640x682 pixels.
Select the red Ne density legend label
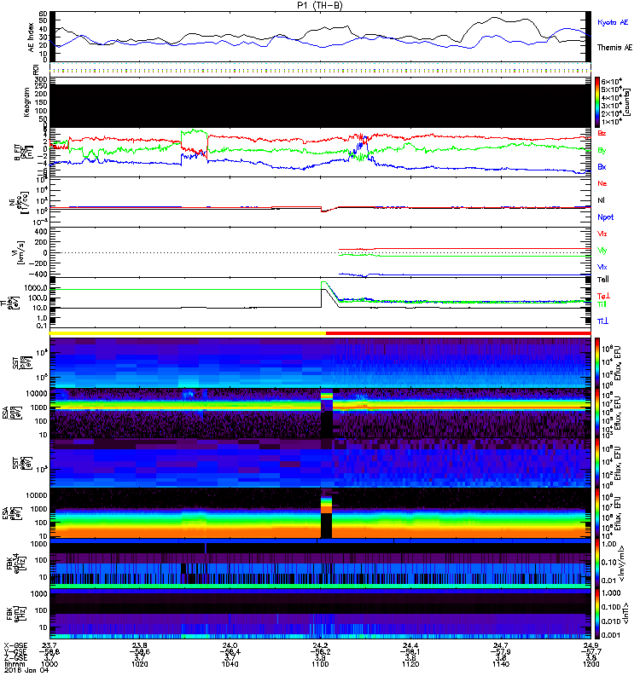[602, 183]
